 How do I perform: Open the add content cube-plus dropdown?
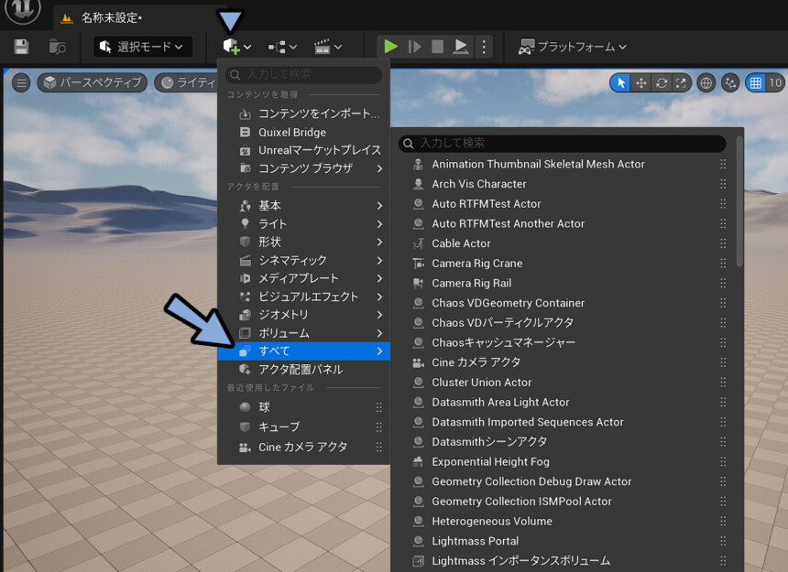click(x=236, y=47)
